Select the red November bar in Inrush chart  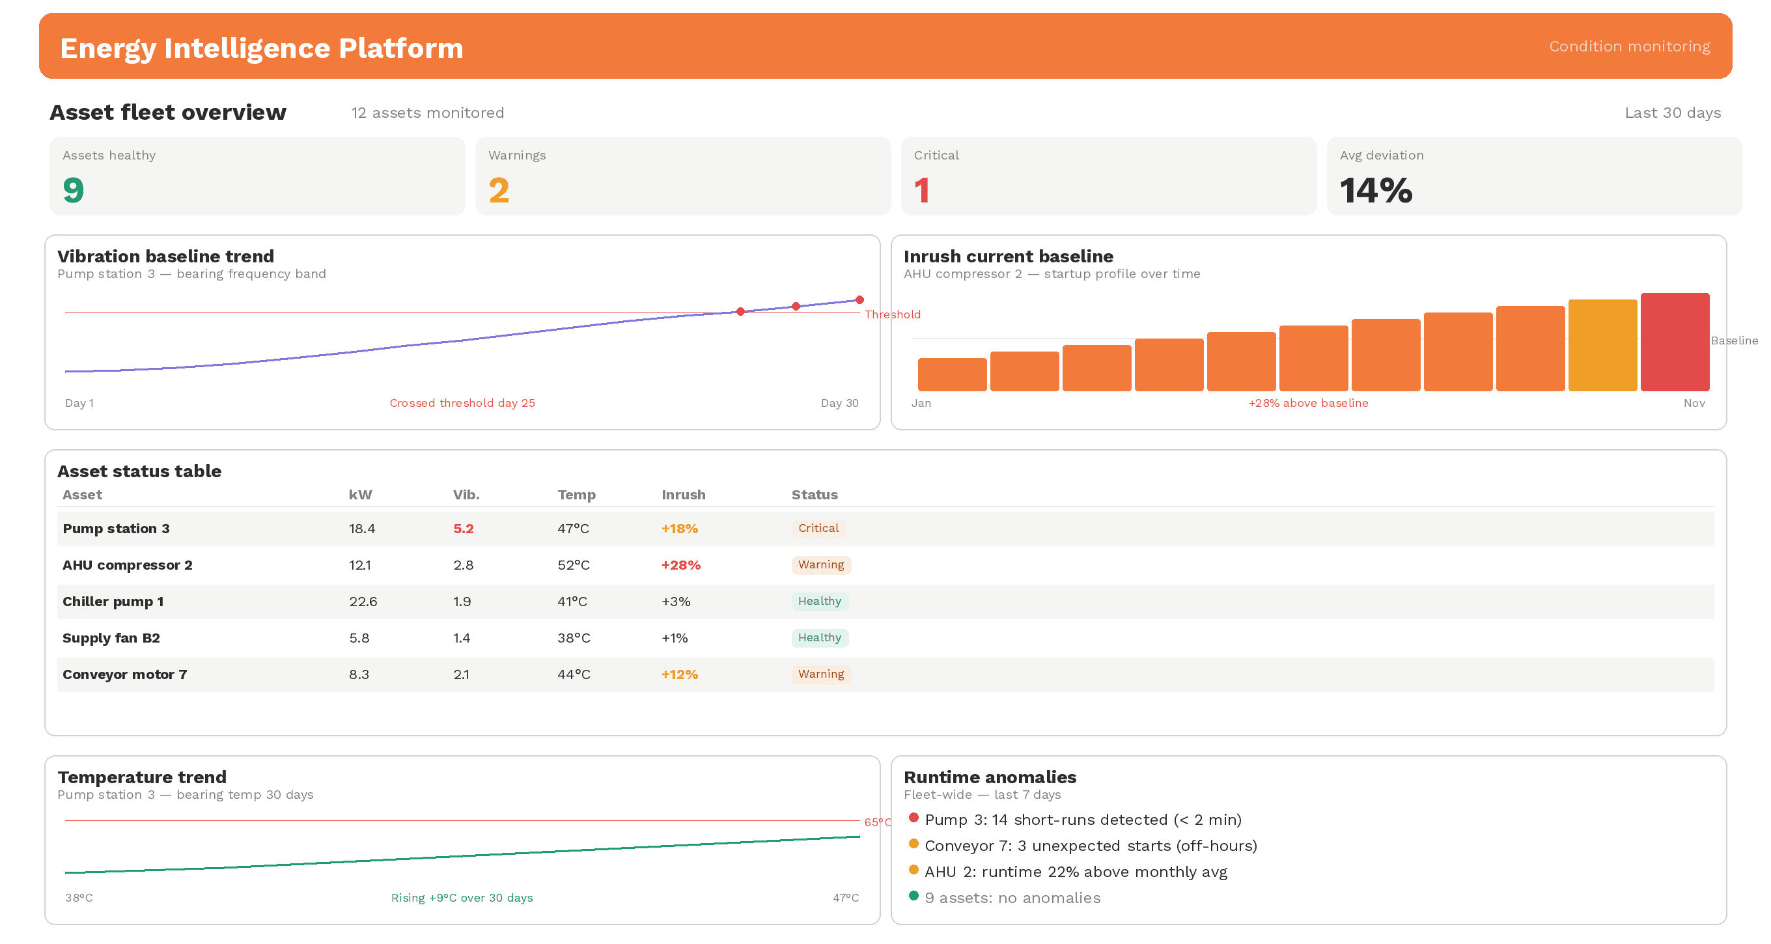click(x=1675, y=344)
